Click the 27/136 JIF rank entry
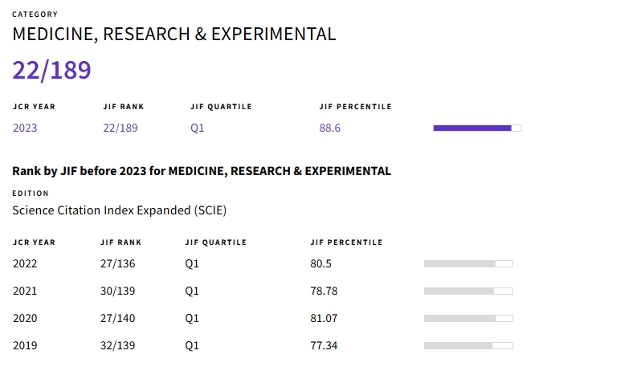 pos(117,263)
